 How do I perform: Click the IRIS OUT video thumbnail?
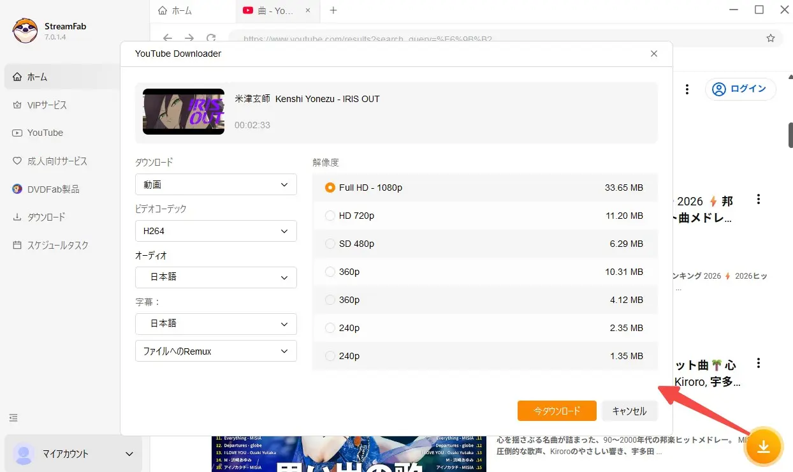click(x=184, y=112)
